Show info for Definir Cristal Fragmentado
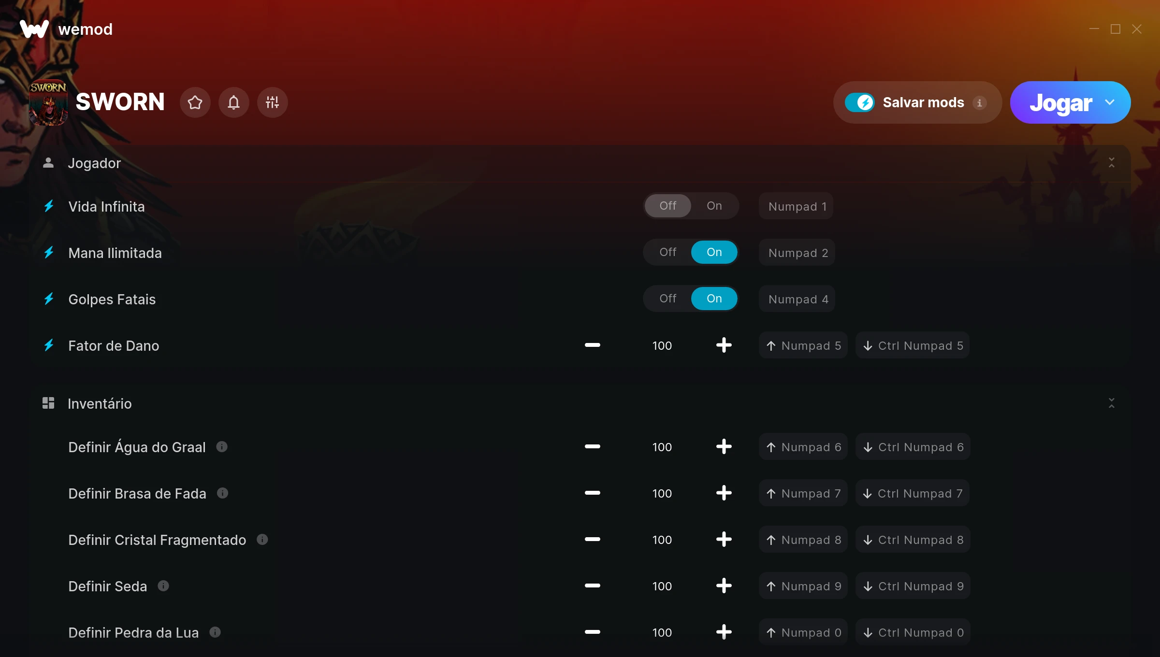Viewport: 1160px width, 657px height. pyautogui.click(x=262, y=540)
